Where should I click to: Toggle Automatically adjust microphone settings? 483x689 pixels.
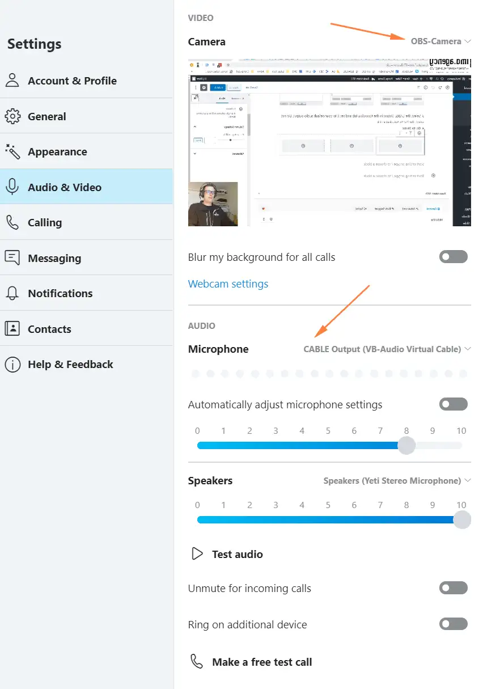pos(453,404)
